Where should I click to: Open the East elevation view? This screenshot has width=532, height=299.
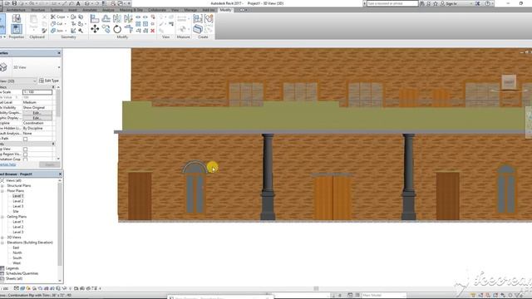pyautogui.click(x=16, y=248)
